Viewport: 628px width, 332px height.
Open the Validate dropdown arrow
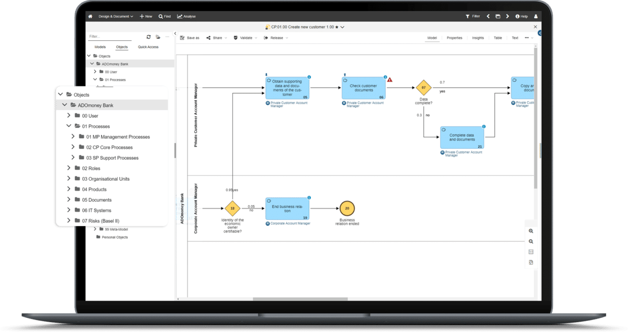click(x=256, y=38)
